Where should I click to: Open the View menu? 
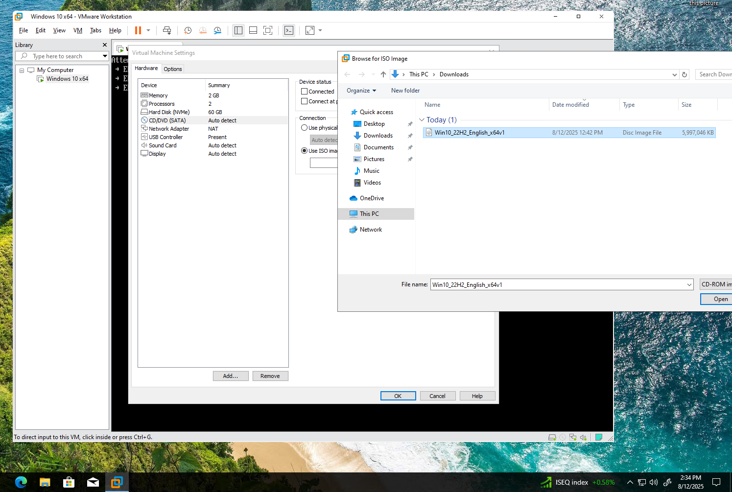tap(59, 30)
